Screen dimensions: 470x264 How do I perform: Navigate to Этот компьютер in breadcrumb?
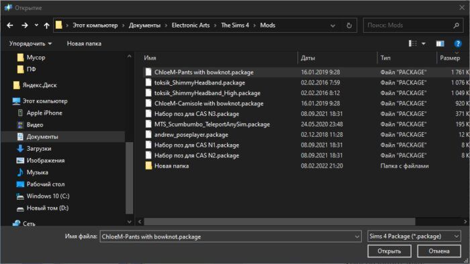coord(95,25)
